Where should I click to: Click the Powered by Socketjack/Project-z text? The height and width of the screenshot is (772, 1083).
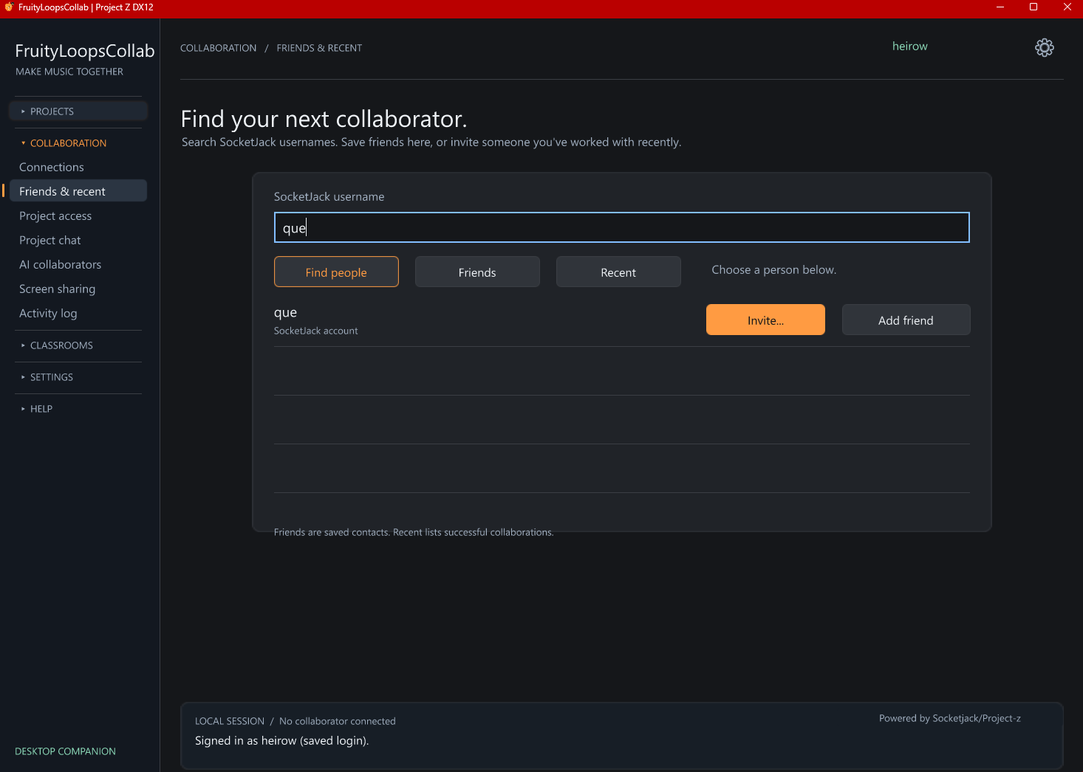pos(949,718)
